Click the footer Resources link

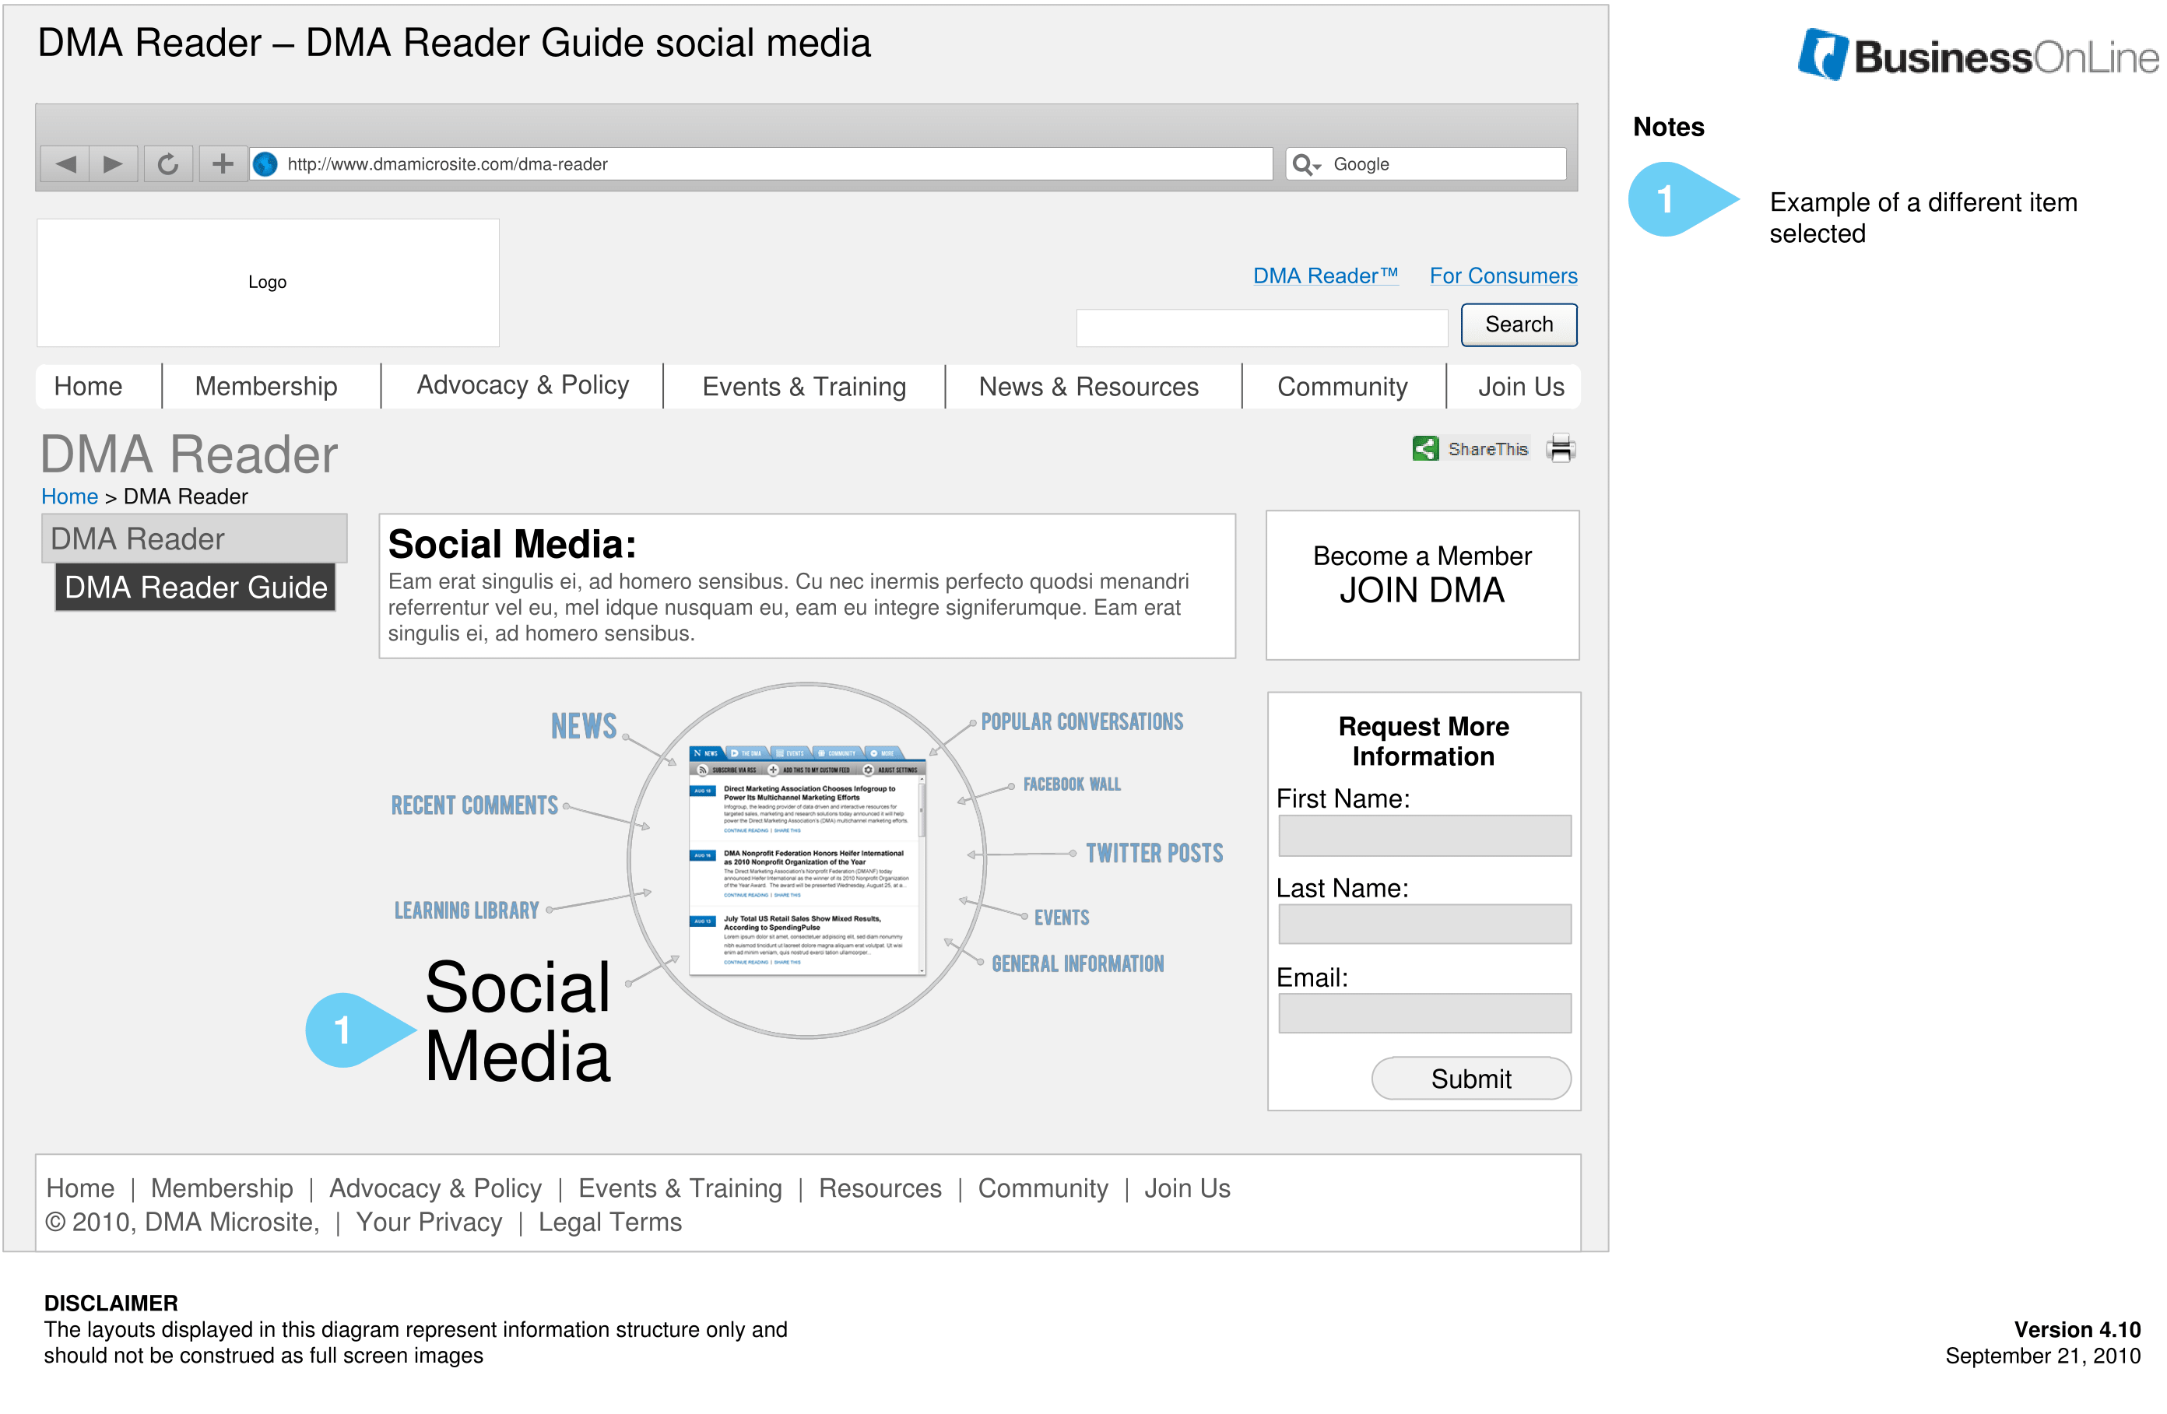(x=880, y=1188)
